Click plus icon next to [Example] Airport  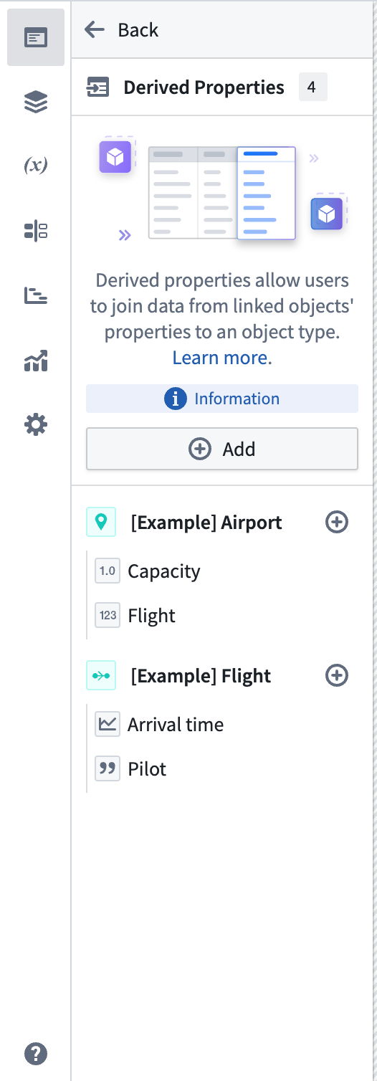pos(337,522)
